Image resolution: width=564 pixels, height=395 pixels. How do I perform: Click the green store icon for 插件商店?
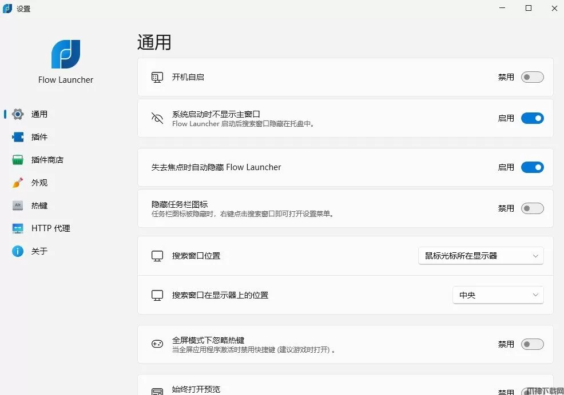click(x=18, y=160)
